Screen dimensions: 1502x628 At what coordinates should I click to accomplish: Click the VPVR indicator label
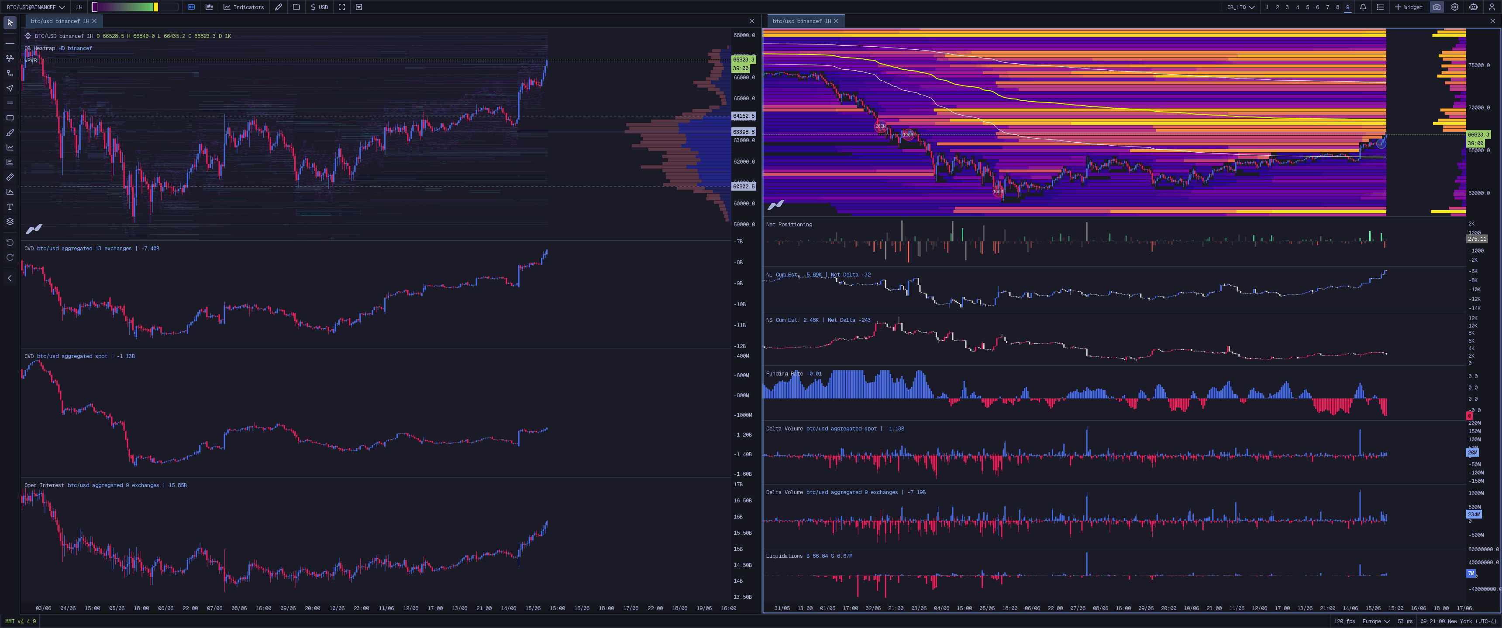[30, 61]
